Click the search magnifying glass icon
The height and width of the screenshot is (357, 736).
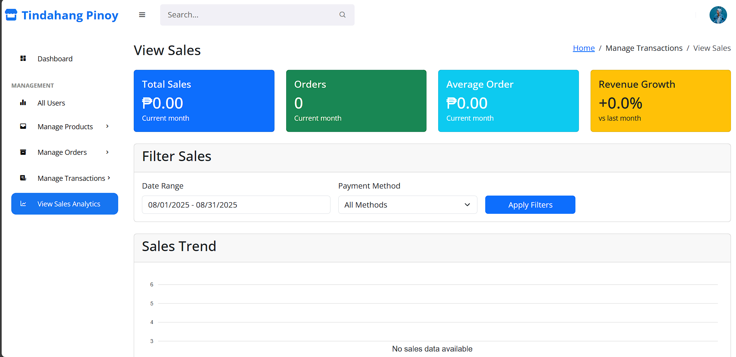click(342, 14)
